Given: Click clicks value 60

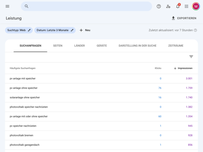Looking at the screenshot, I should 160,116.
